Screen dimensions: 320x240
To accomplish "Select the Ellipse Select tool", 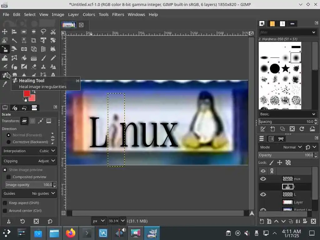I will click(x=34, y=32).
